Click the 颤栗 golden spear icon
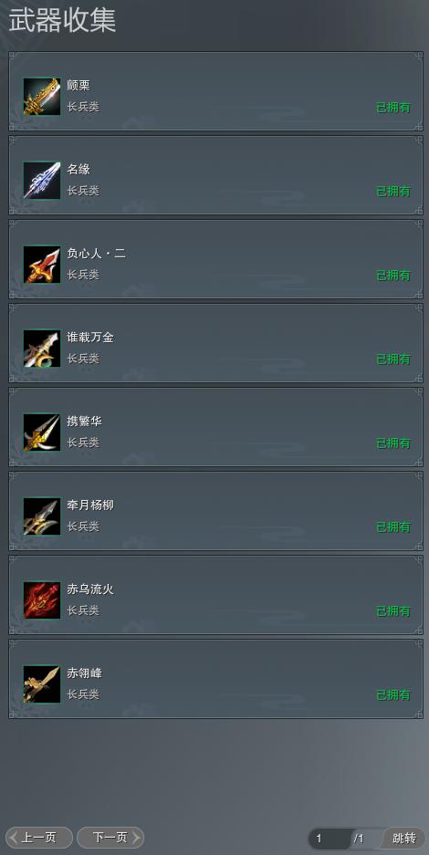429x855 pixels. [x=42, y=97]
